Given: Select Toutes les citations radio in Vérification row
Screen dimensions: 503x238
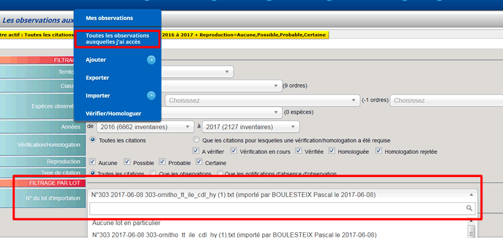Looking at the screenshot, I should tap(93, 139).
